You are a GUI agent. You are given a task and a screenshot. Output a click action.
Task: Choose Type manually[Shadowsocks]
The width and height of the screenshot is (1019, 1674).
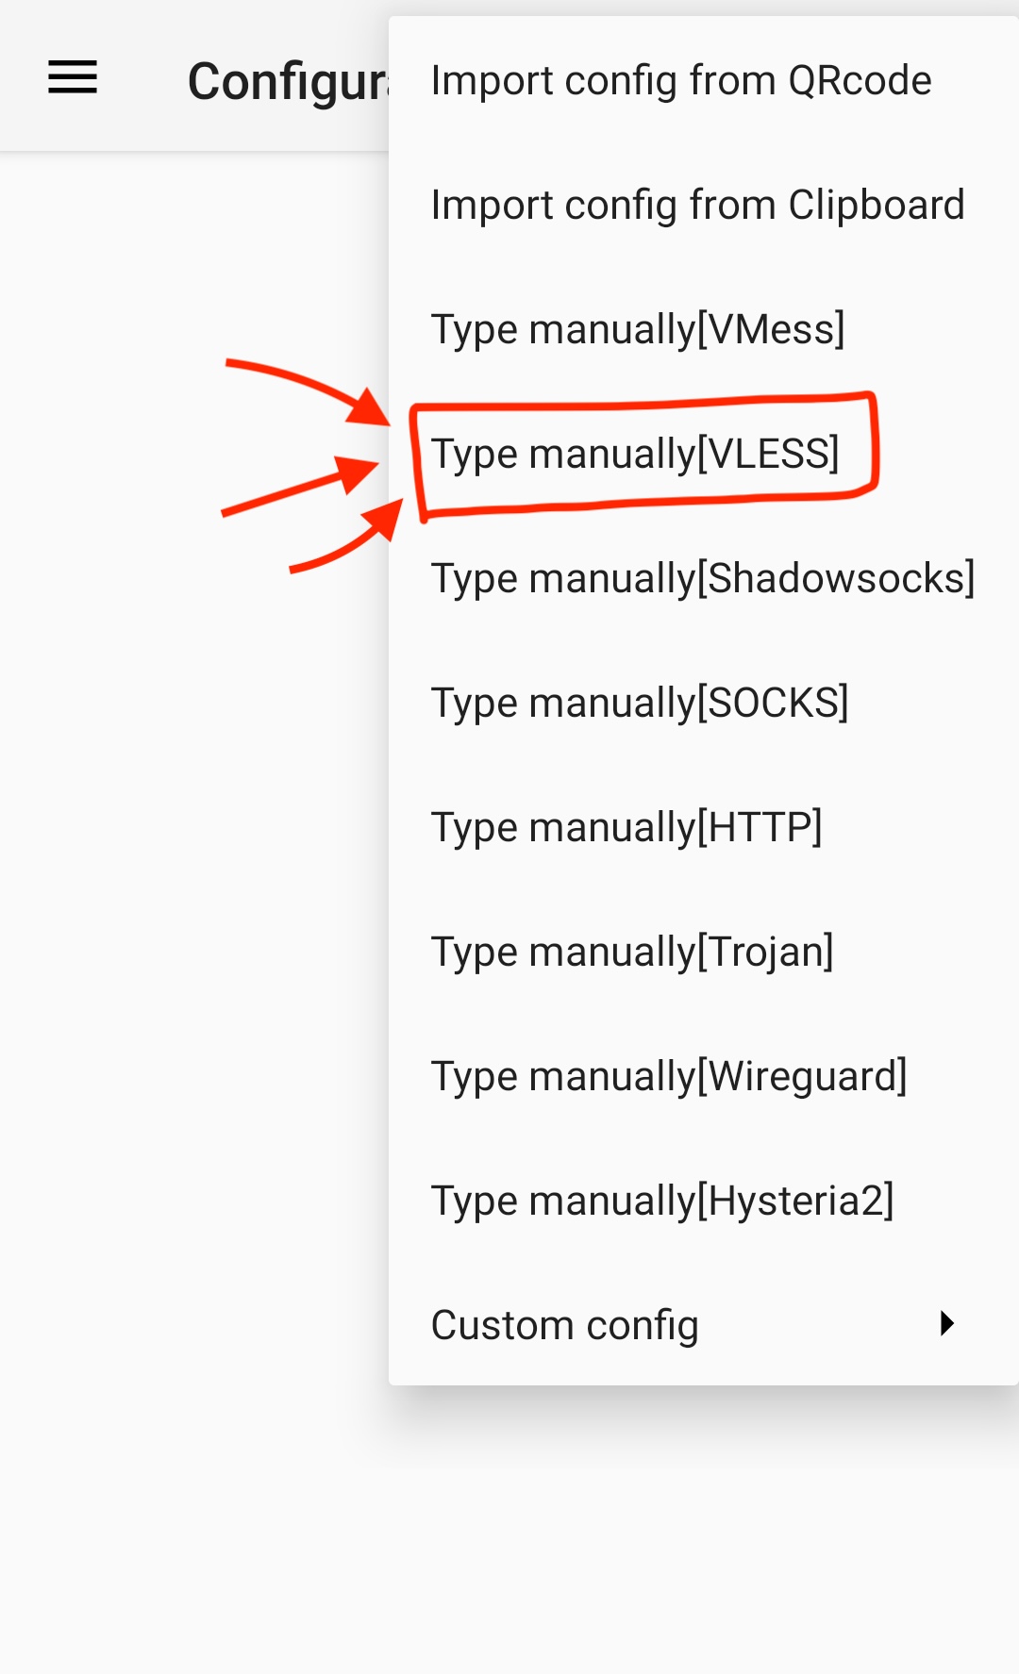click(702, 579)
